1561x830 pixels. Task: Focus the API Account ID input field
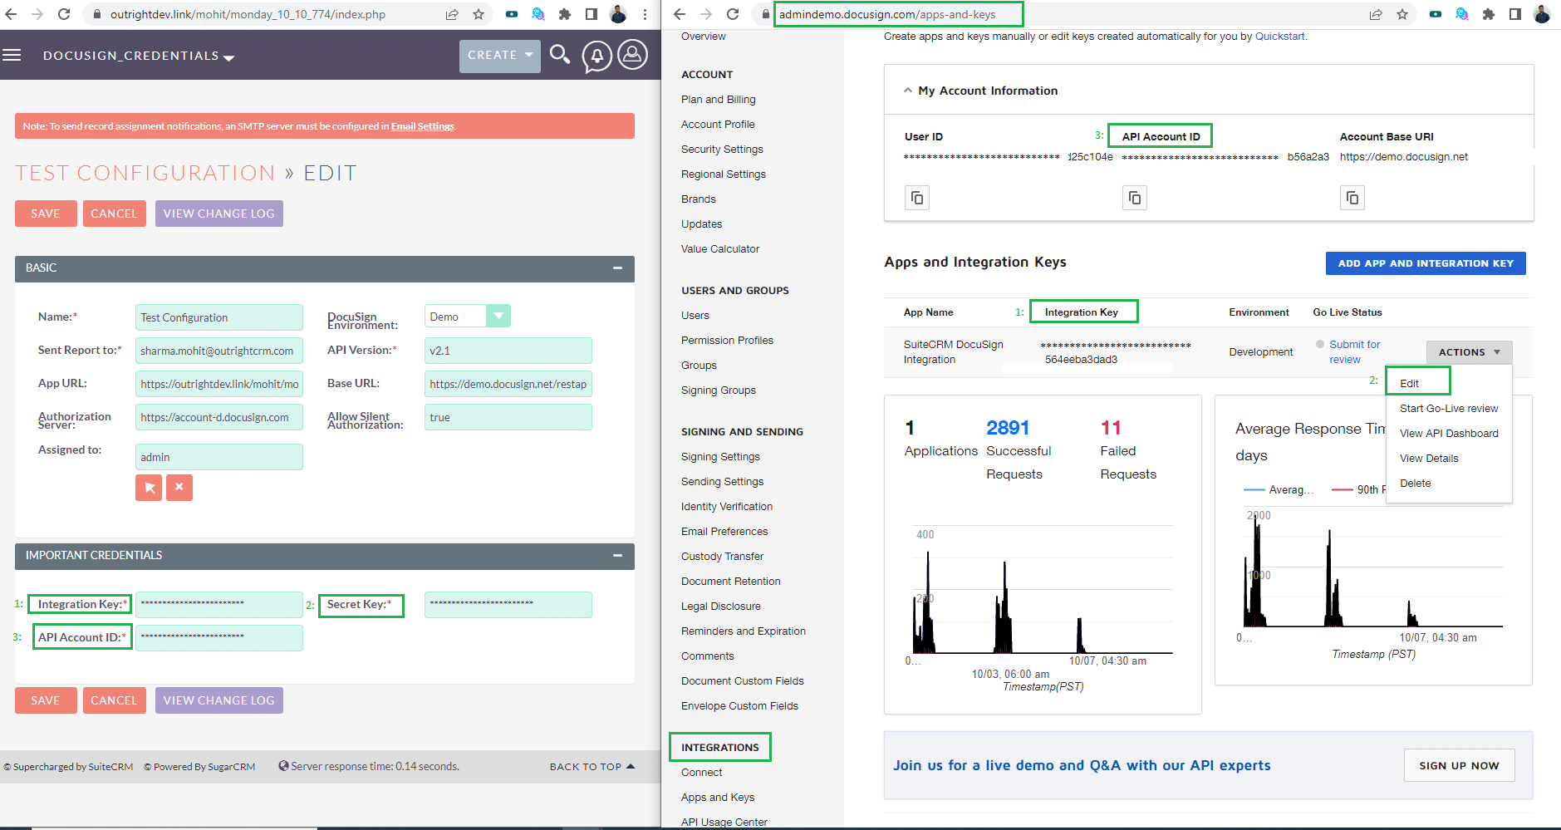219,638
